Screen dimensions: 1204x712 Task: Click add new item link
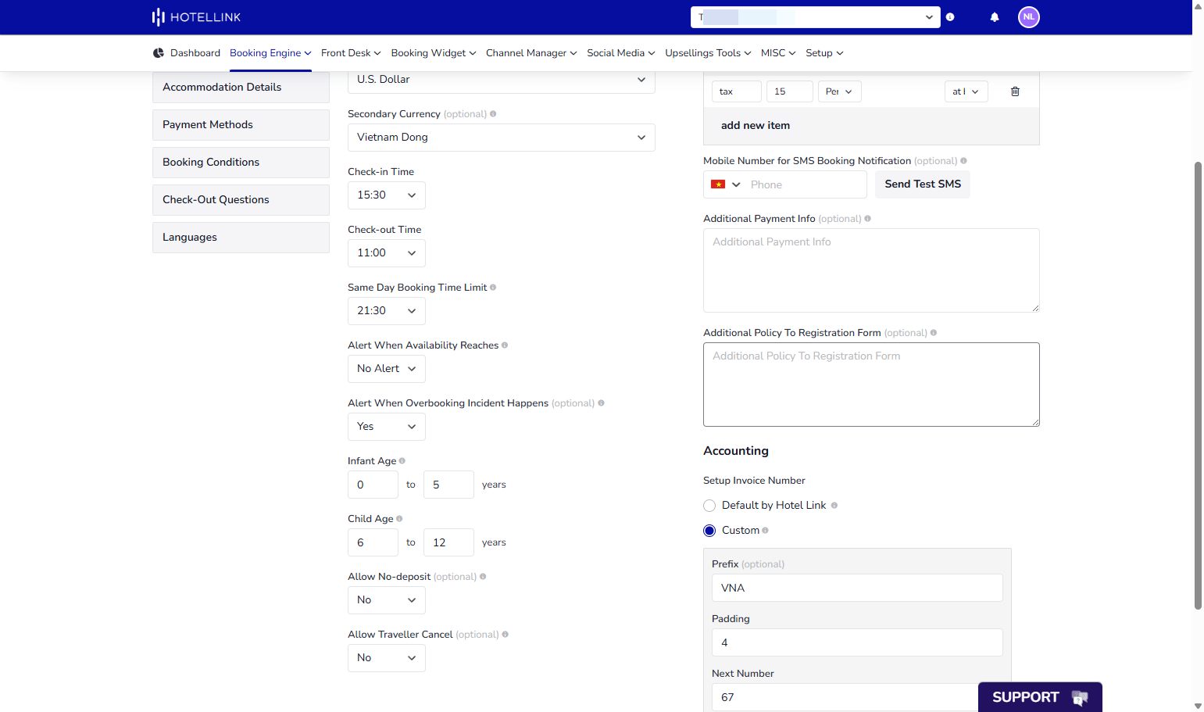(x=756, y=125)
